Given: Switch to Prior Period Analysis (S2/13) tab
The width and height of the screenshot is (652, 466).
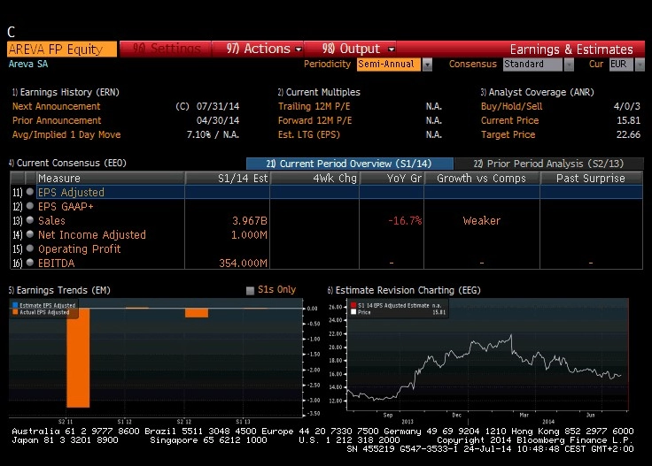Looking at the screenshot, I should point(549,164).
